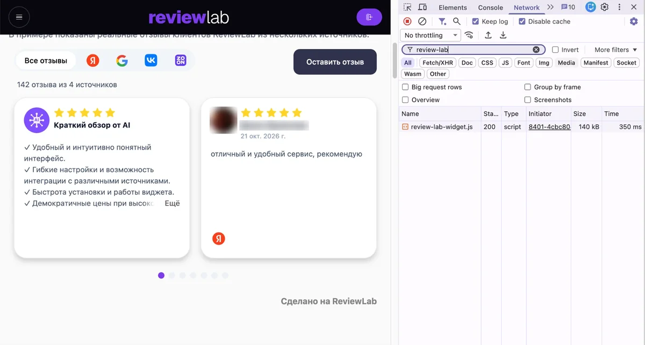The width and height of the screenshot is (645, 345).
Task: Click the purple login icon button
Action: pyautogui.click(x=369, y=17)
